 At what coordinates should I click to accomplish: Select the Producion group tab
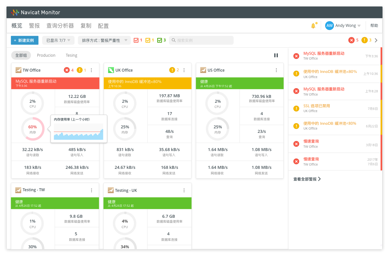(x=46, y=55)
